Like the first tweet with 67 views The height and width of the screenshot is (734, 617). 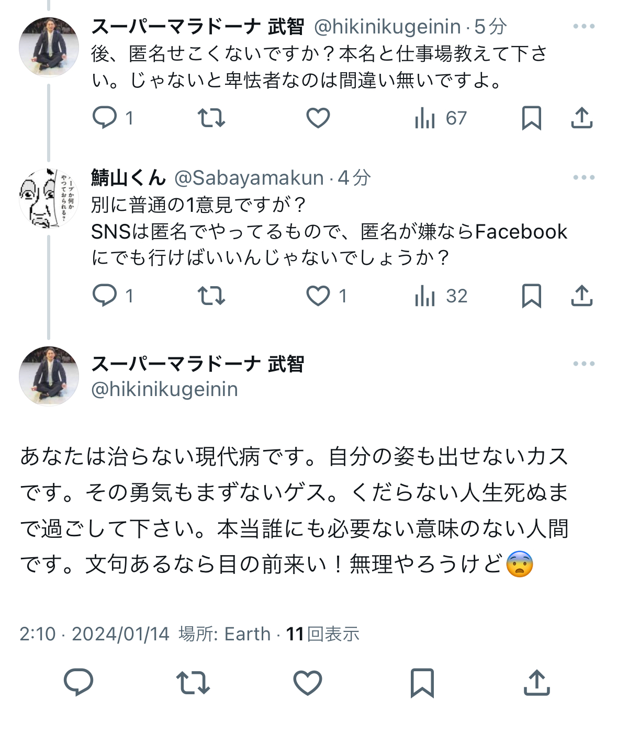point(318,118)
